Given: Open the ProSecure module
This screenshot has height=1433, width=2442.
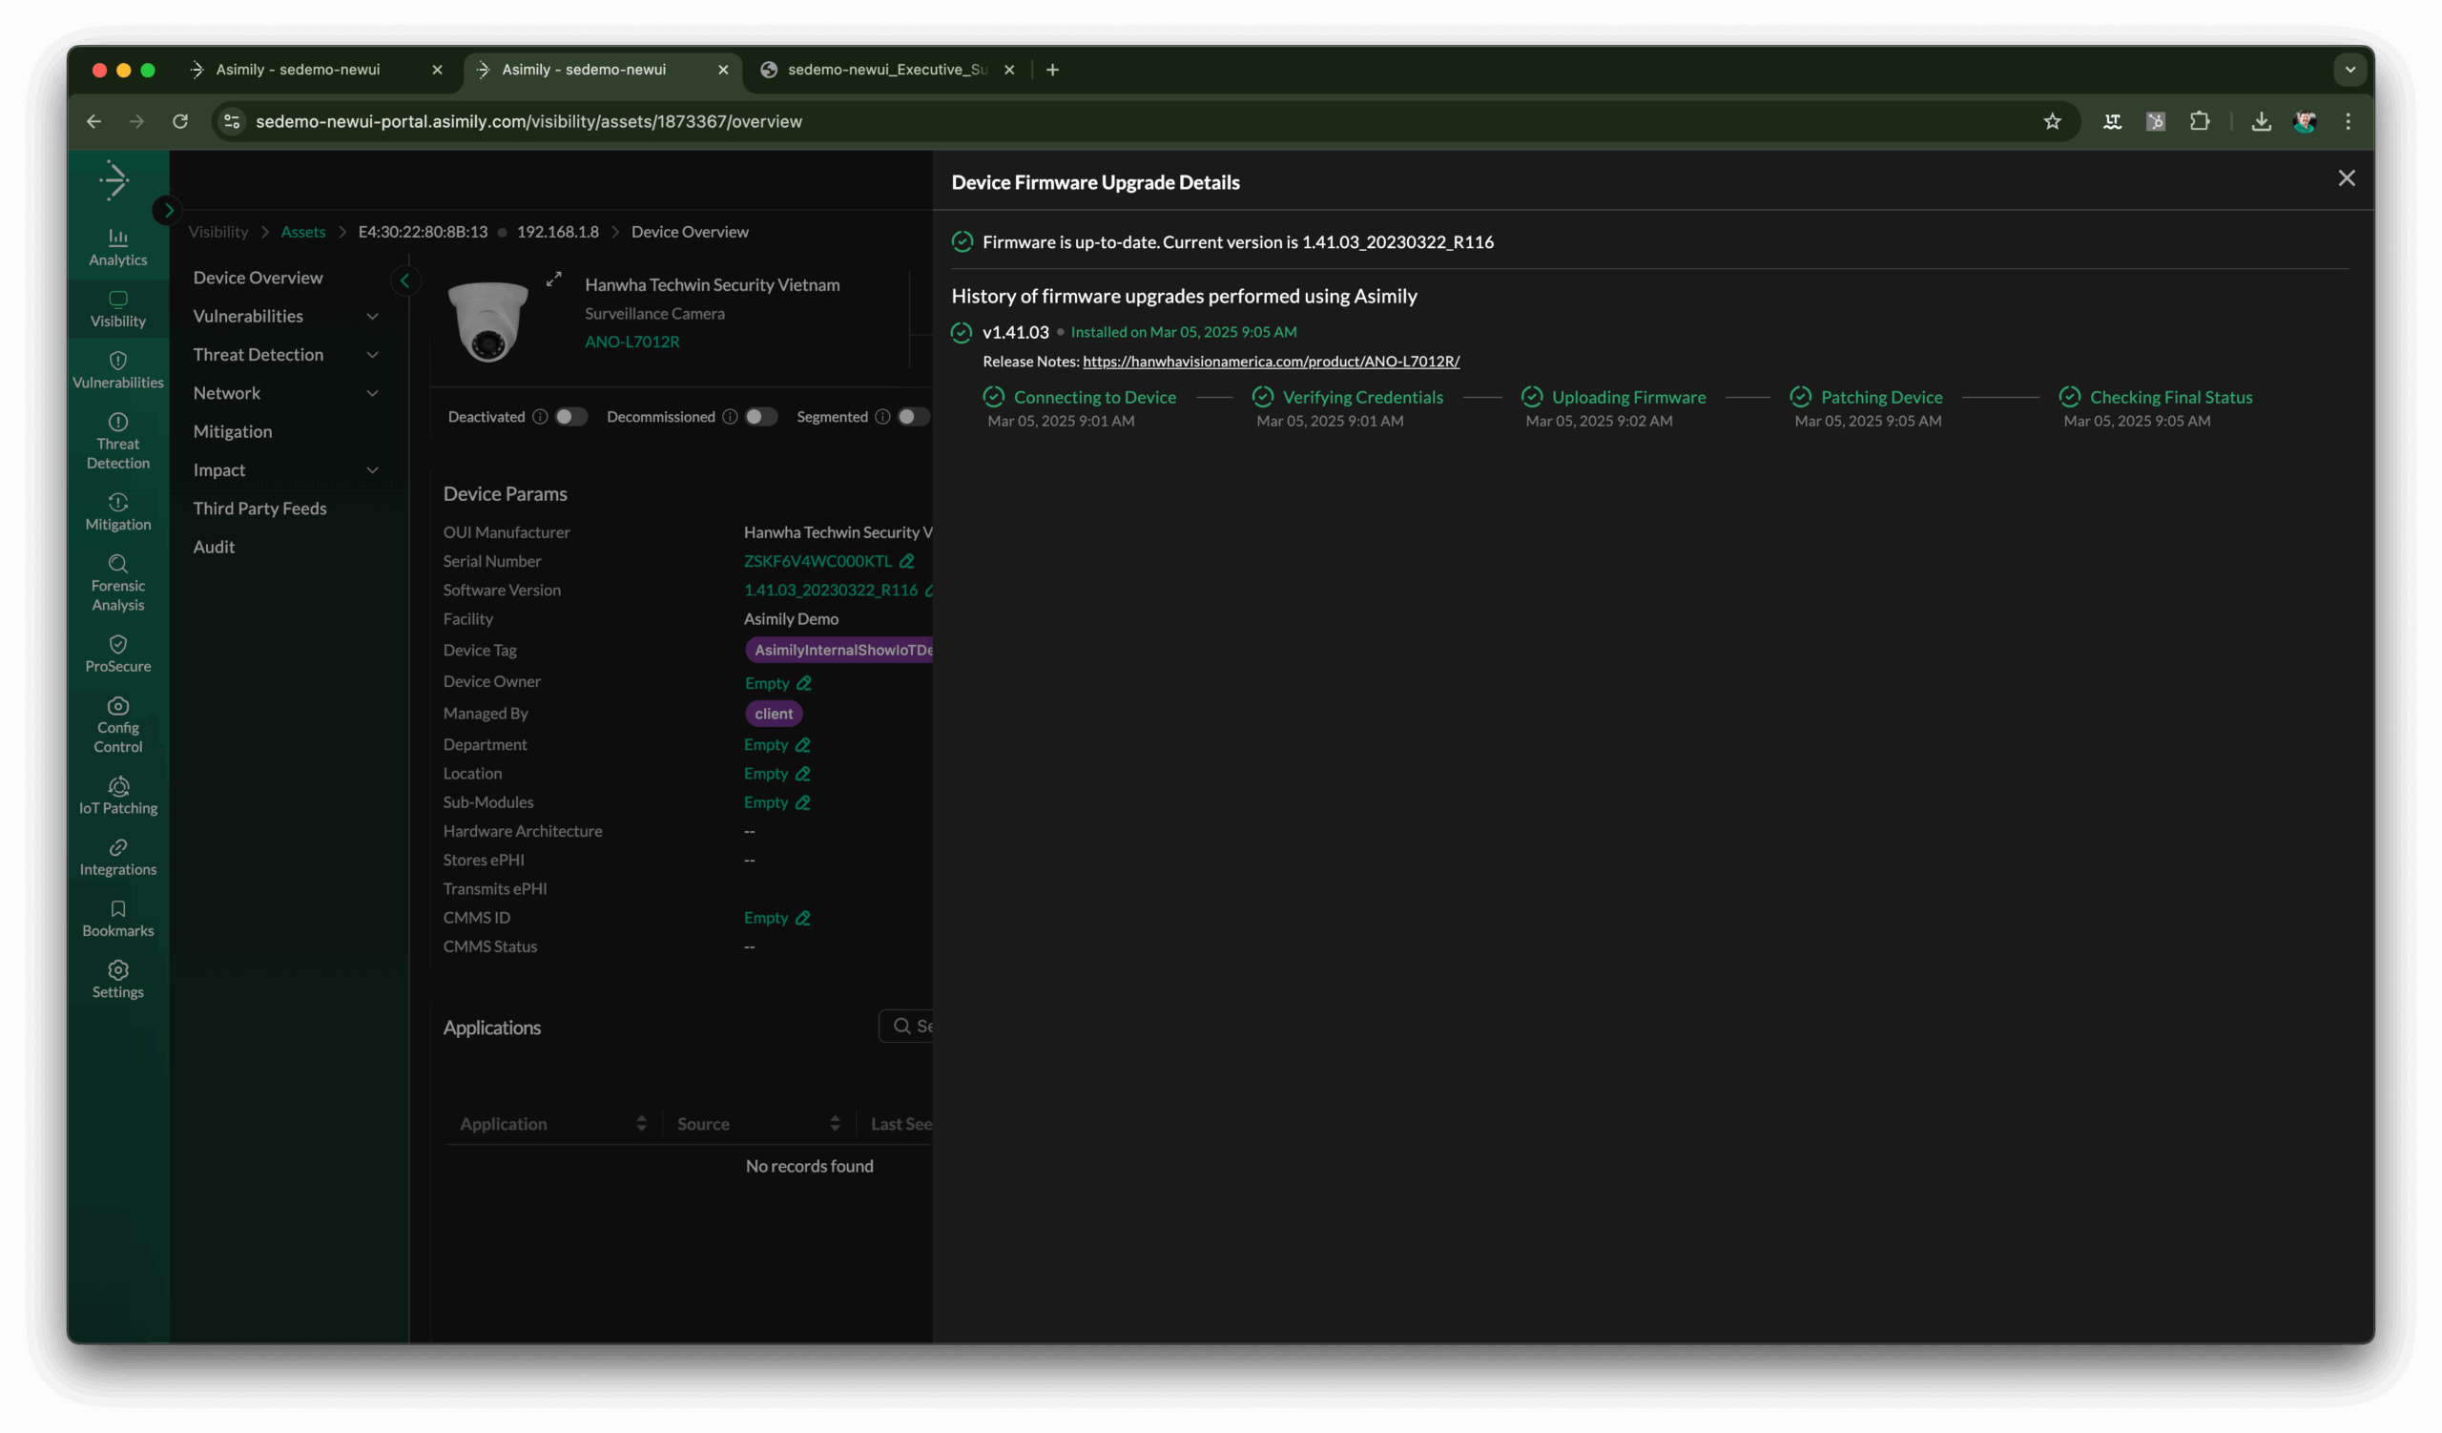Looking at the screenshot, I should [x=118, y=654].
